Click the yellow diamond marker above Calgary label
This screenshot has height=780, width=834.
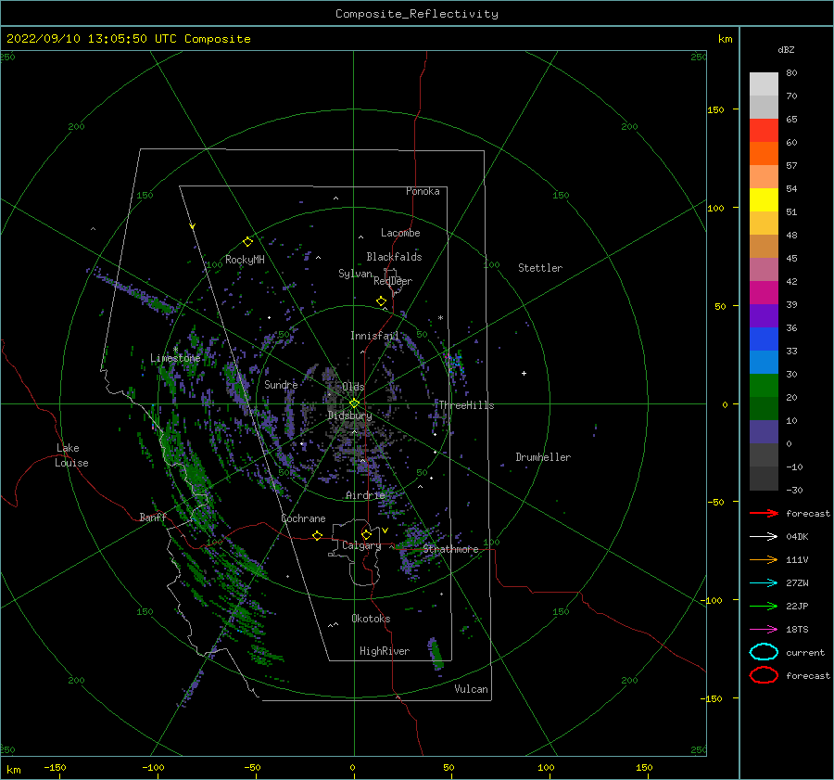coord(366,534)
